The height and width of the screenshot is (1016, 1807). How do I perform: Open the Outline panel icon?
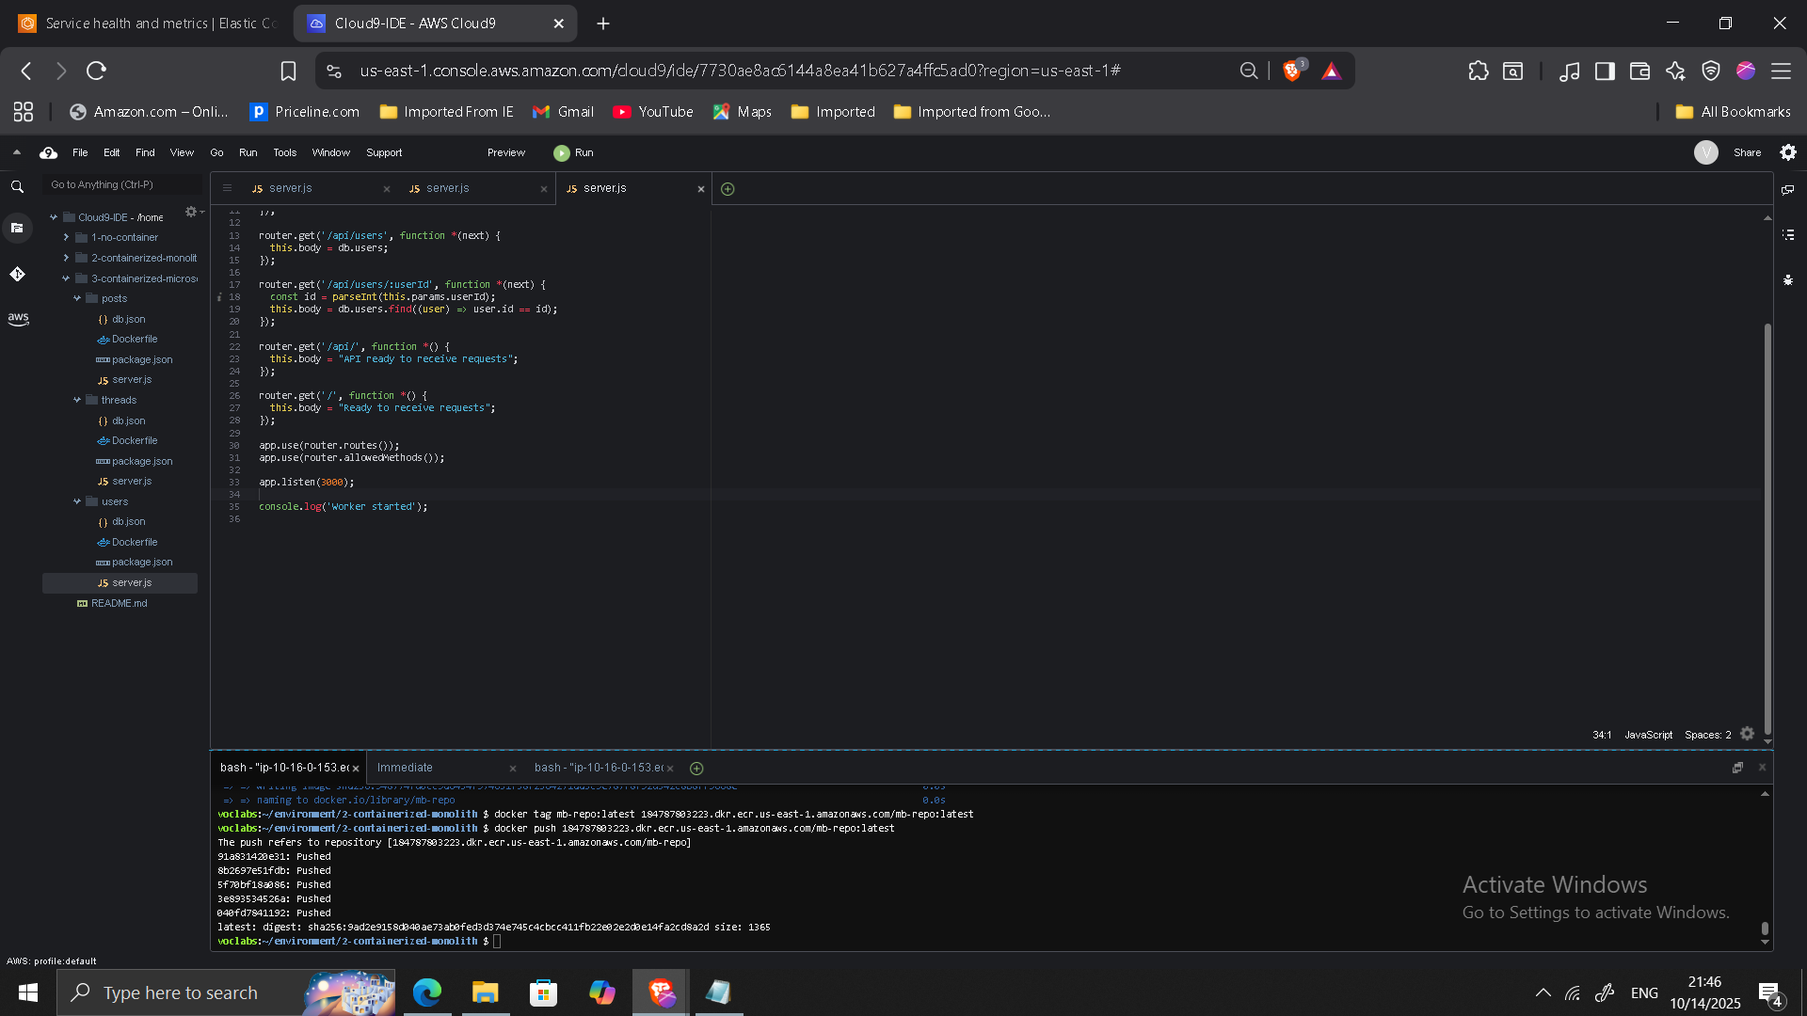coord(1788,234)
